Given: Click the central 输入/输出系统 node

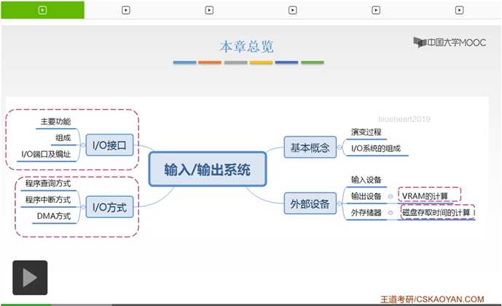Looking at the screenshot, I should click(208, 169).
